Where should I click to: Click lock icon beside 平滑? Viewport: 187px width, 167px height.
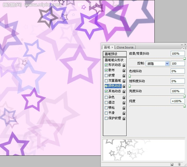[124, 113]
